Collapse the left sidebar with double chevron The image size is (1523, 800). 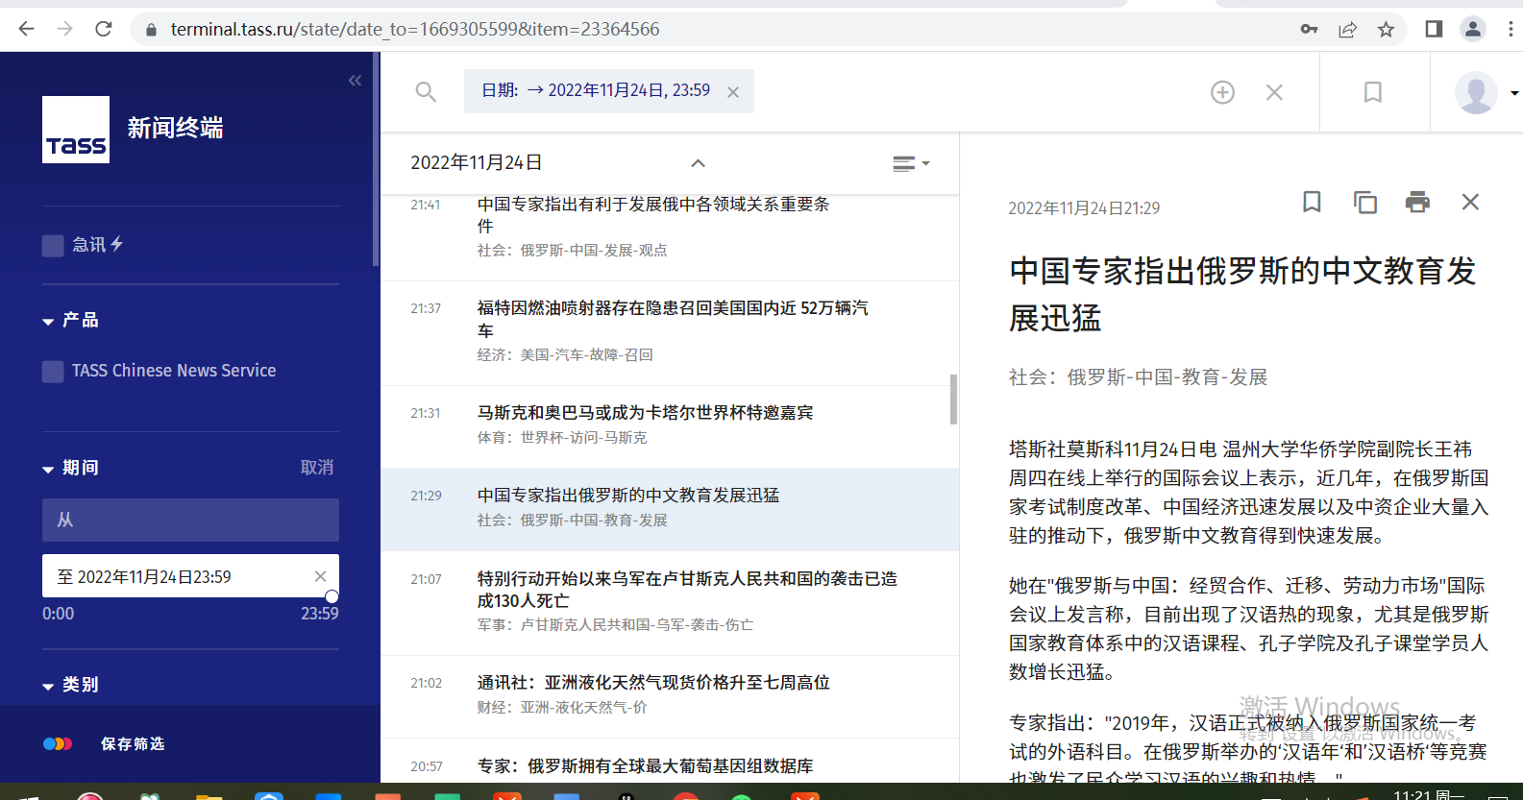355,81
